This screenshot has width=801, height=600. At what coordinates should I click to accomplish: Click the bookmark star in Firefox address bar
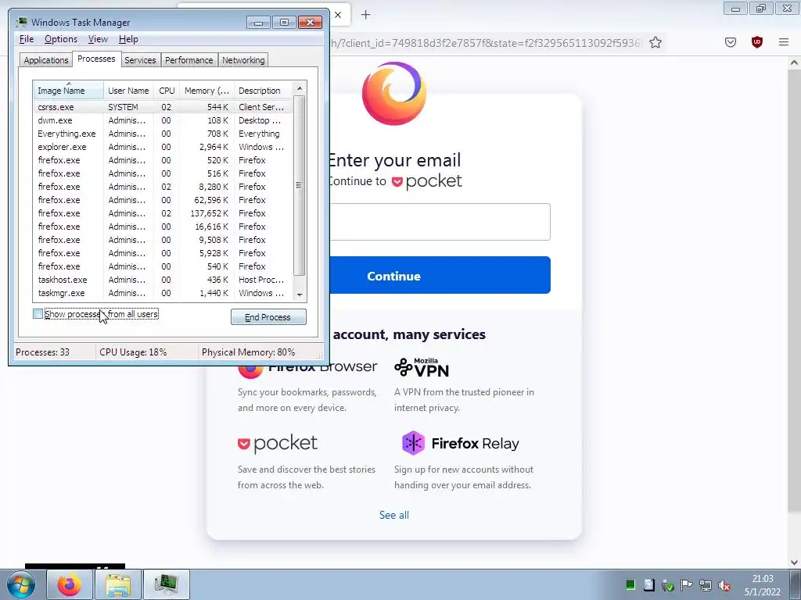656,42
